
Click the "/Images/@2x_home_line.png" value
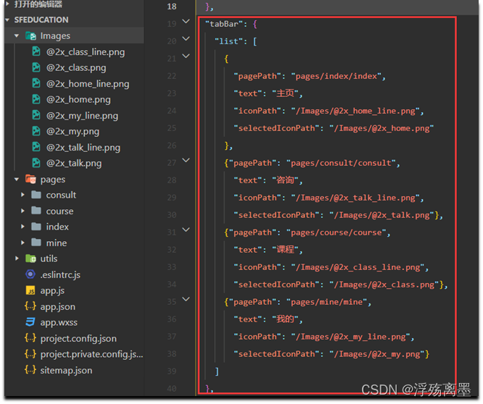(x=355, y=111)
